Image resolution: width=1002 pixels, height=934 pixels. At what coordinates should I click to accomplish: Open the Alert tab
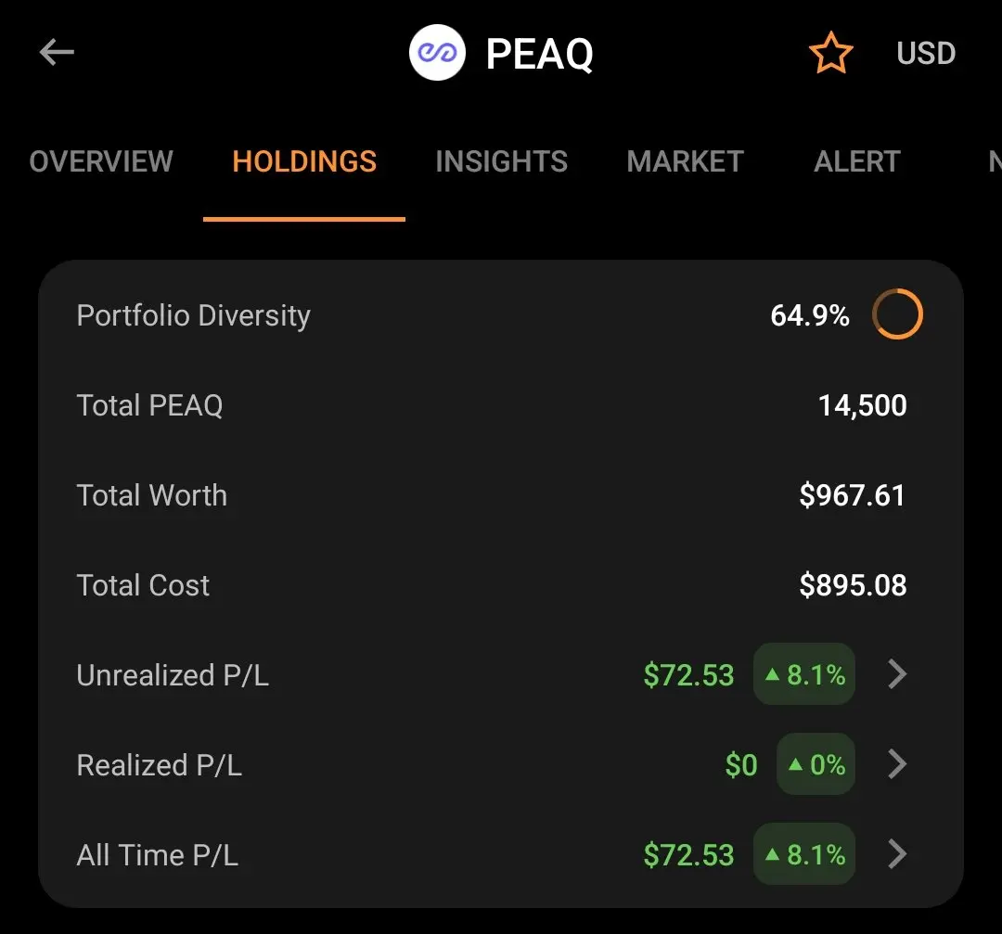857,161
